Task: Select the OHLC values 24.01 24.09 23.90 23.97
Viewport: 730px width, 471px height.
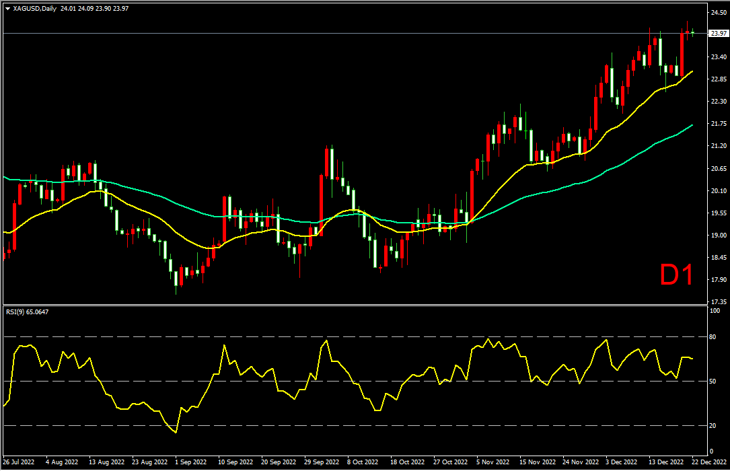Action: (x=94, y=8)
